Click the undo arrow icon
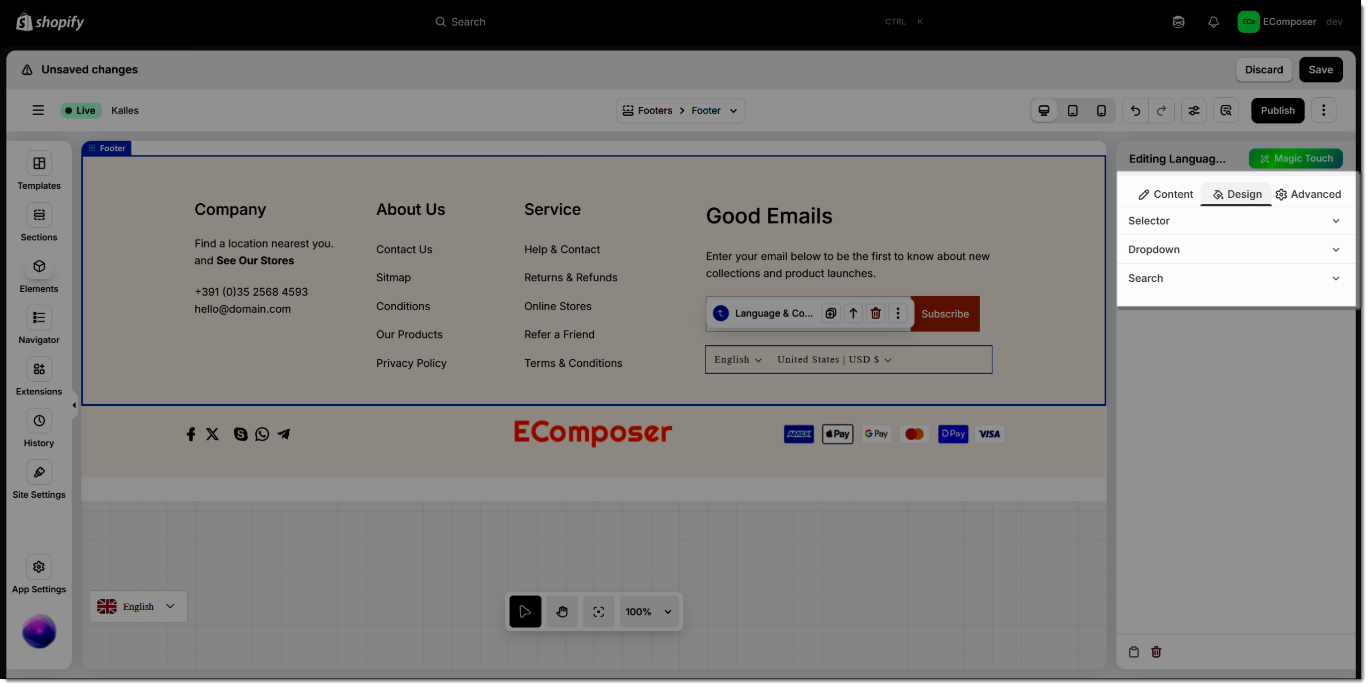Image resolution: width=1369 pixels, height=687 pixels. click(x=1135, y=111)
